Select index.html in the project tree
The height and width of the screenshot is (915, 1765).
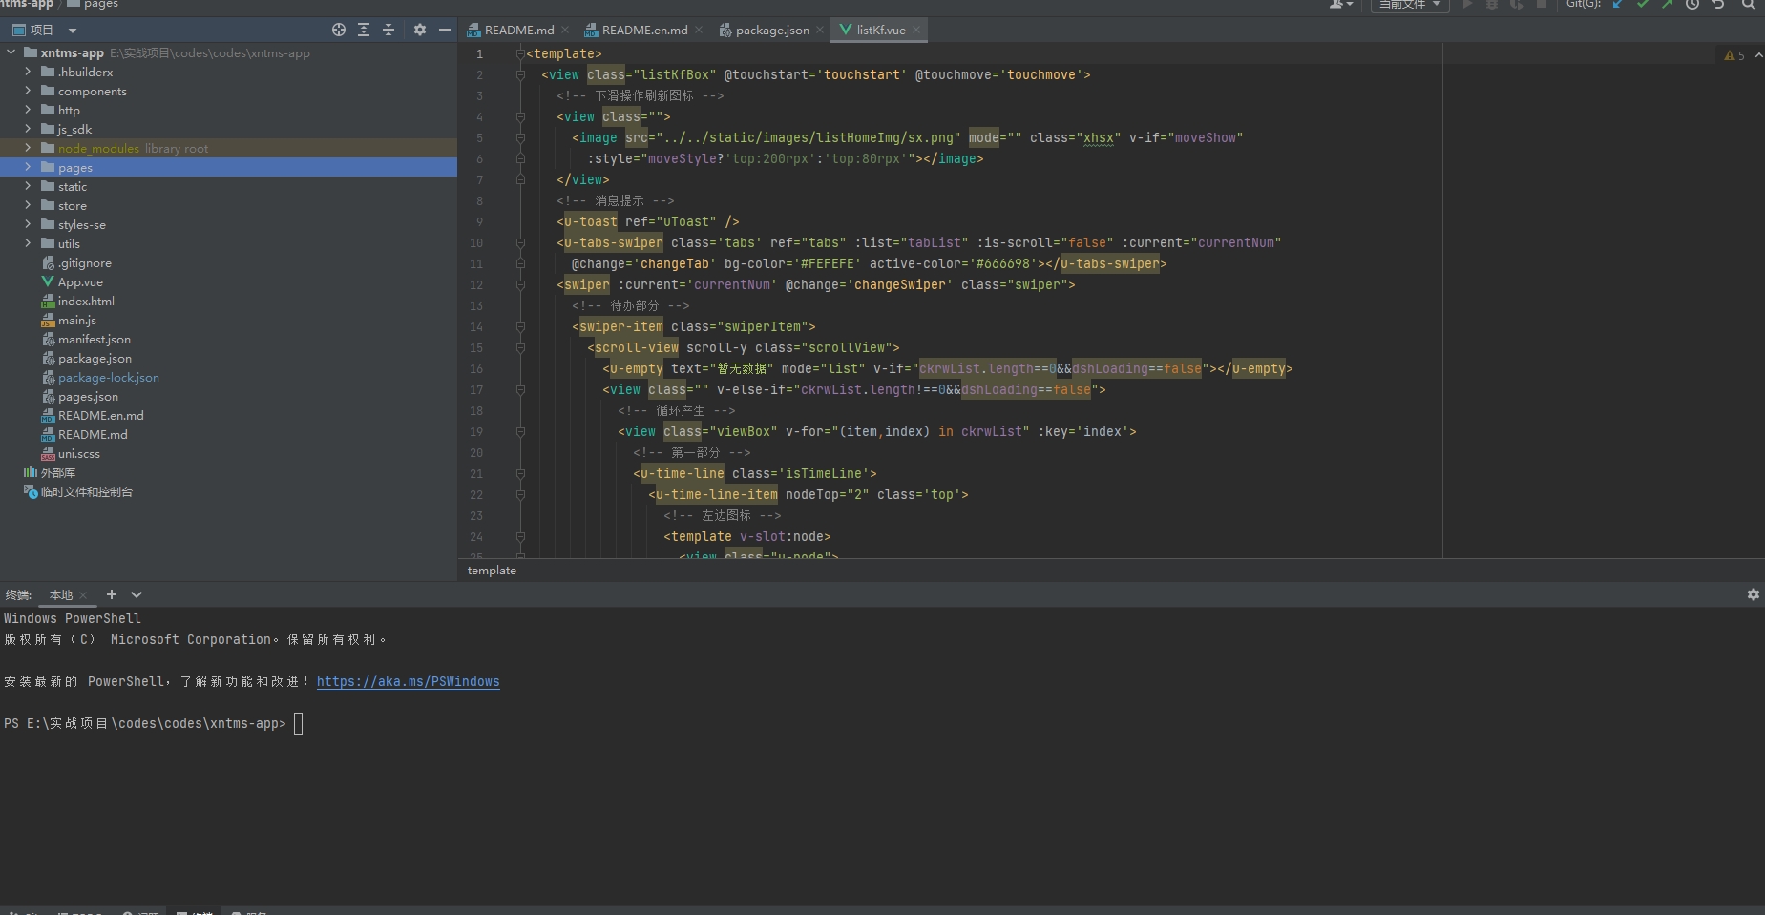86,301
